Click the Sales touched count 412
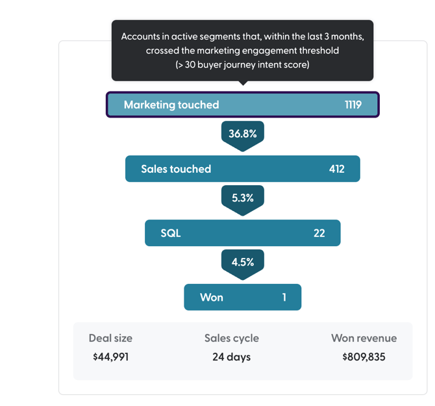The height and width of the screenshot is (406, 435). click(x=336, y=169)
